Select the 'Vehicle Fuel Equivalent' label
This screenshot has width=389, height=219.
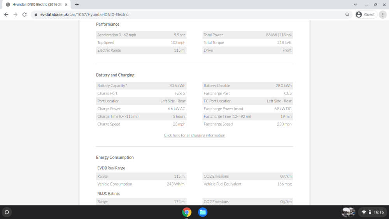click(223, 184)
